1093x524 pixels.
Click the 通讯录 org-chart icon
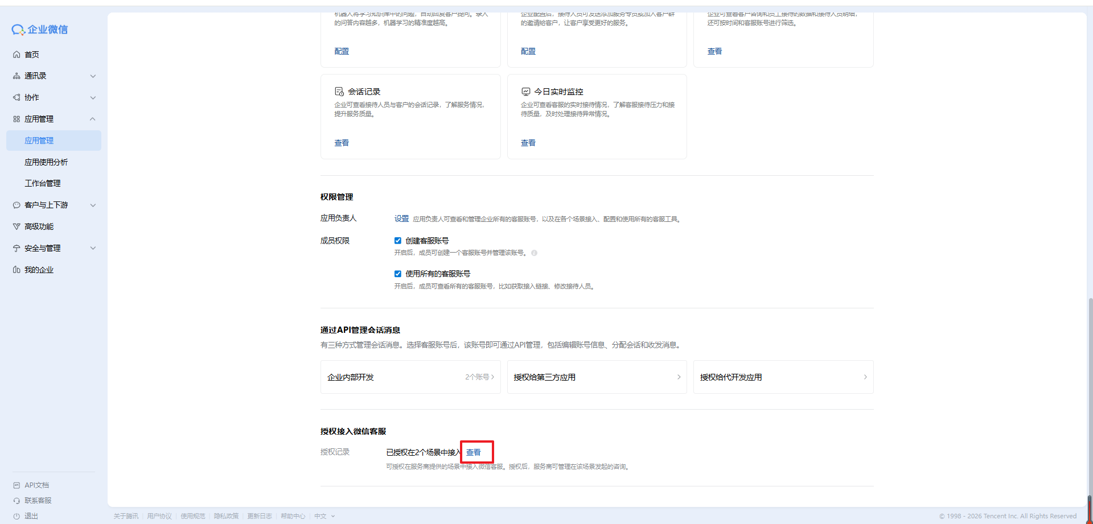pyautogui.click(x=17, y=76)
